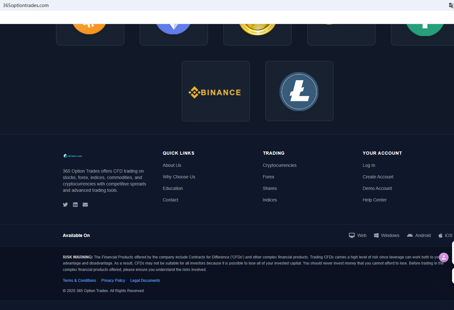The height and width of the screenshot is (310, 454).
Task: Click the Android robot icon
Action: [x=410, y=235]
